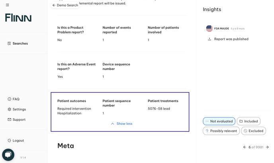274x163 pixels.
Task: Mark report as Excluded
Action: point(253,131)
